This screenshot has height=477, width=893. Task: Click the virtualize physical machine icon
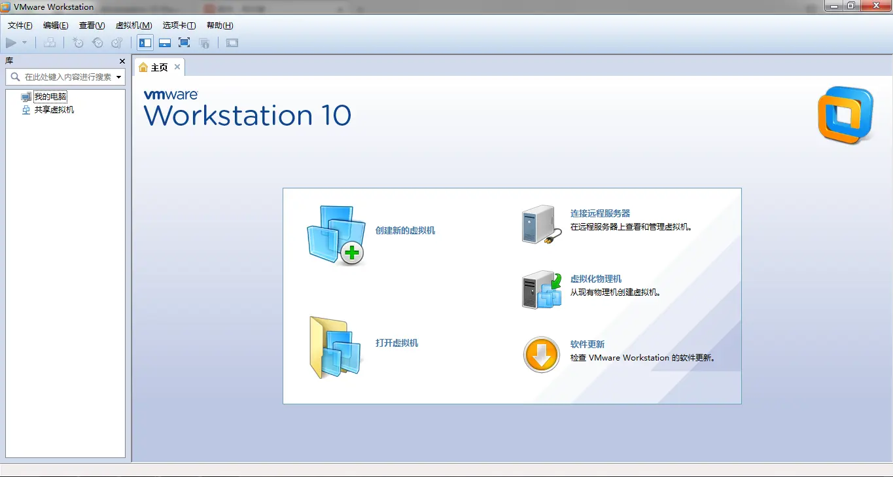542,290
